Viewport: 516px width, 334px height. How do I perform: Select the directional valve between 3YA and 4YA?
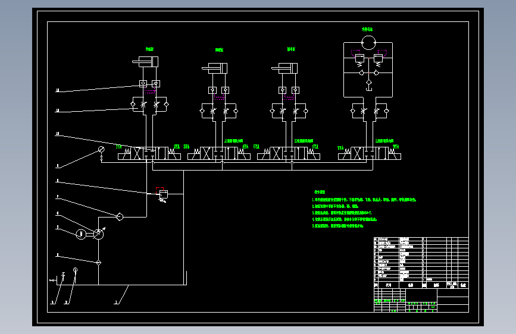[x=219, y=153]
